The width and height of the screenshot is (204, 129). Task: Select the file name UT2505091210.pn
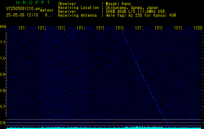(x=23, y=9)
